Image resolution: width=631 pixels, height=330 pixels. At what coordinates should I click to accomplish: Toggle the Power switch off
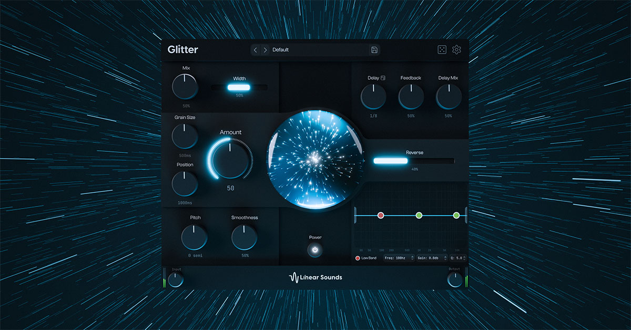(314, 249)
